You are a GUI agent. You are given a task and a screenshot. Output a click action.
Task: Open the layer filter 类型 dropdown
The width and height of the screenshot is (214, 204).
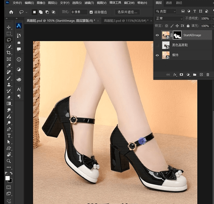click(166, 11)
